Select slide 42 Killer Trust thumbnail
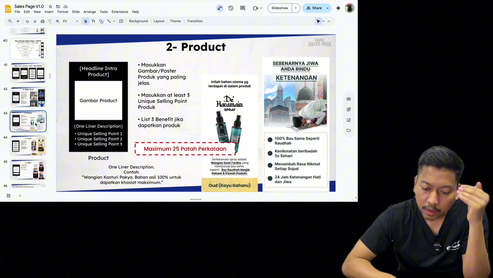 (x=28, y=97)
